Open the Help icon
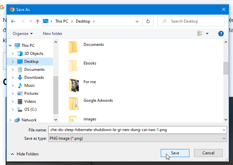Image resolution: width=233 pixels, height=165 pixels. [x=221, y=34]
